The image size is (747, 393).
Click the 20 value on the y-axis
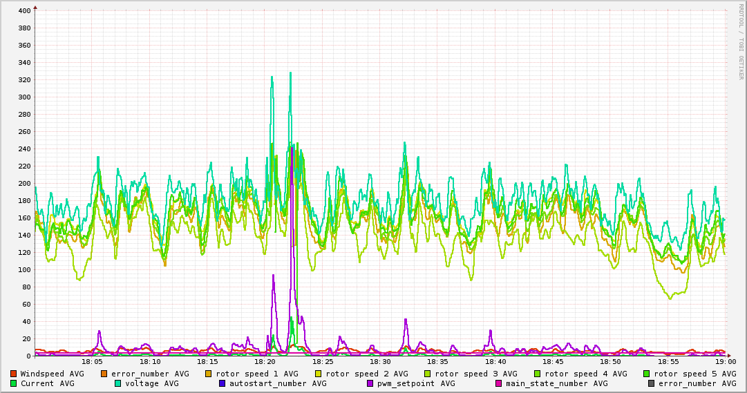tap(26, 338)
